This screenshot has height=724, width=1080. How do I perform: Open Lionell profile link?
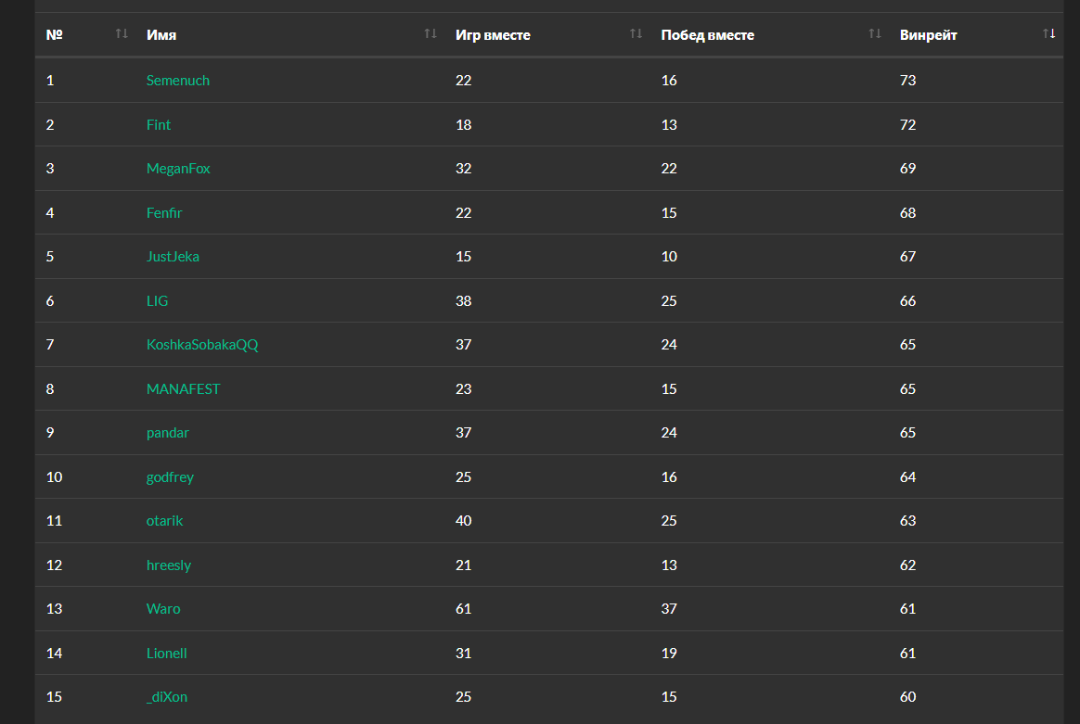pyautogui.click(x=167, y=654)
